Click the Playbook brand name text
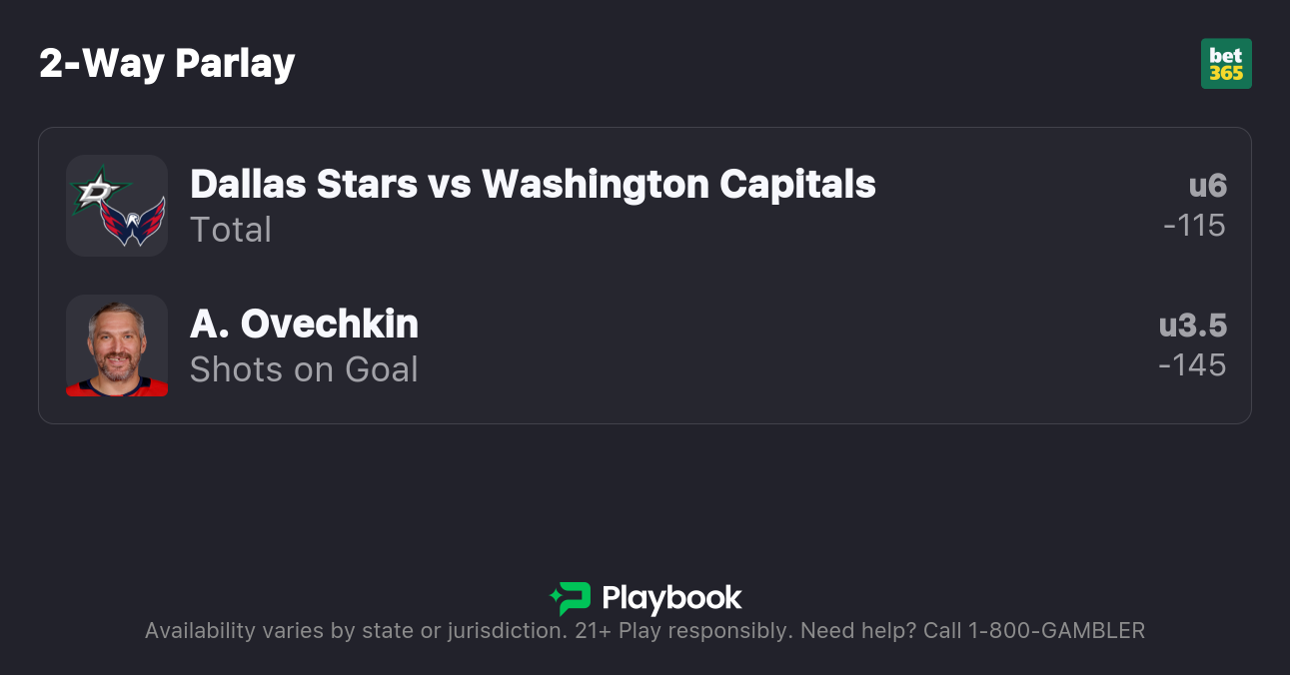 pyautogui.click(x=671, y=598)
